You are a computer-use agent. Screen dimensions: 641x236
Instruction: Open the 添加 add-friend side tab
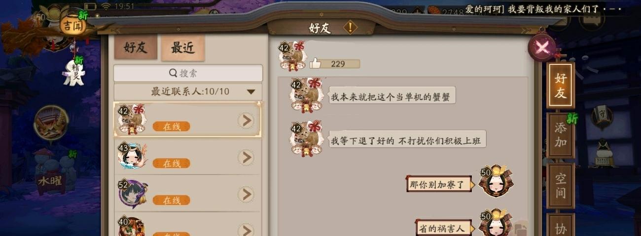pos(561,136)
